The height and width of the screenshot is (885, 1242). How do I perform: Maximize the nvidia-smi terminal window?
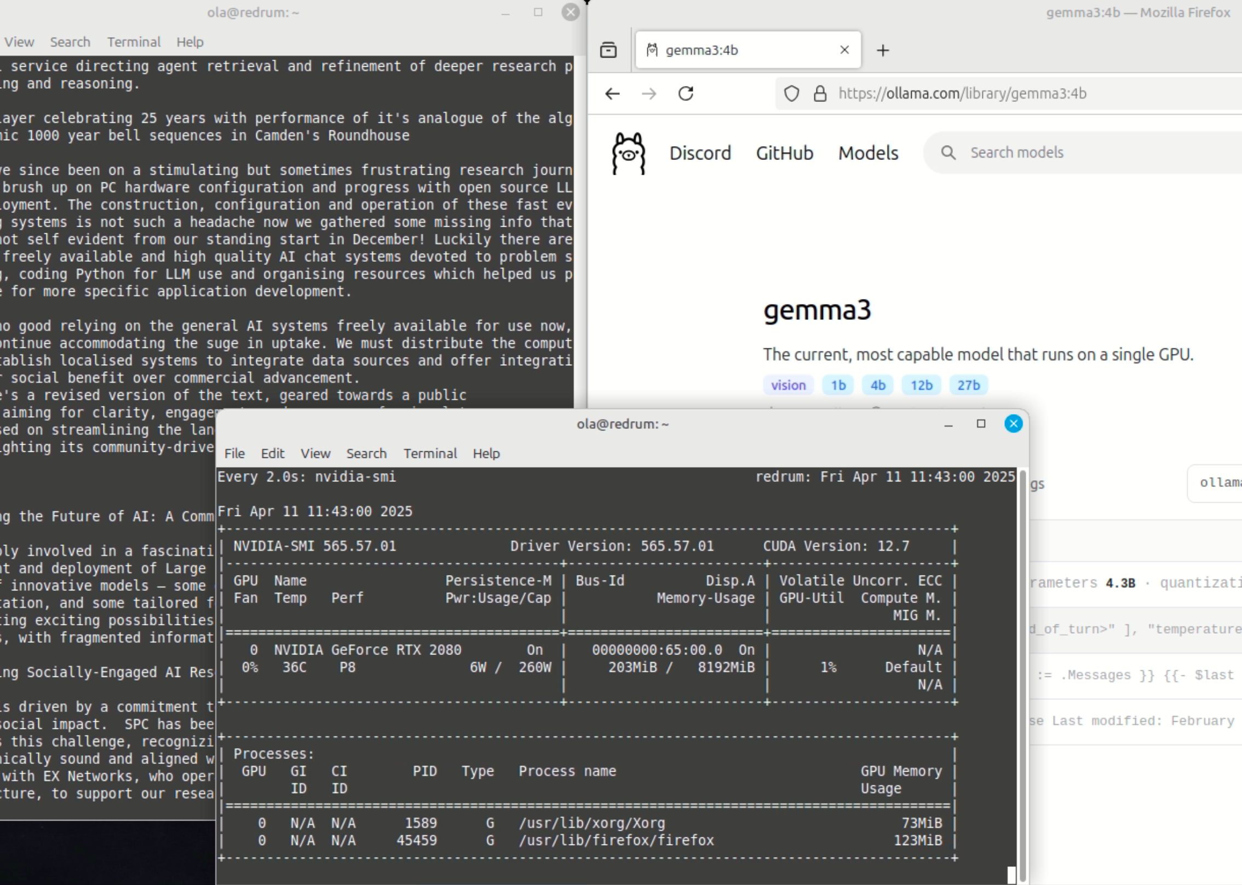tap(981, 424)
